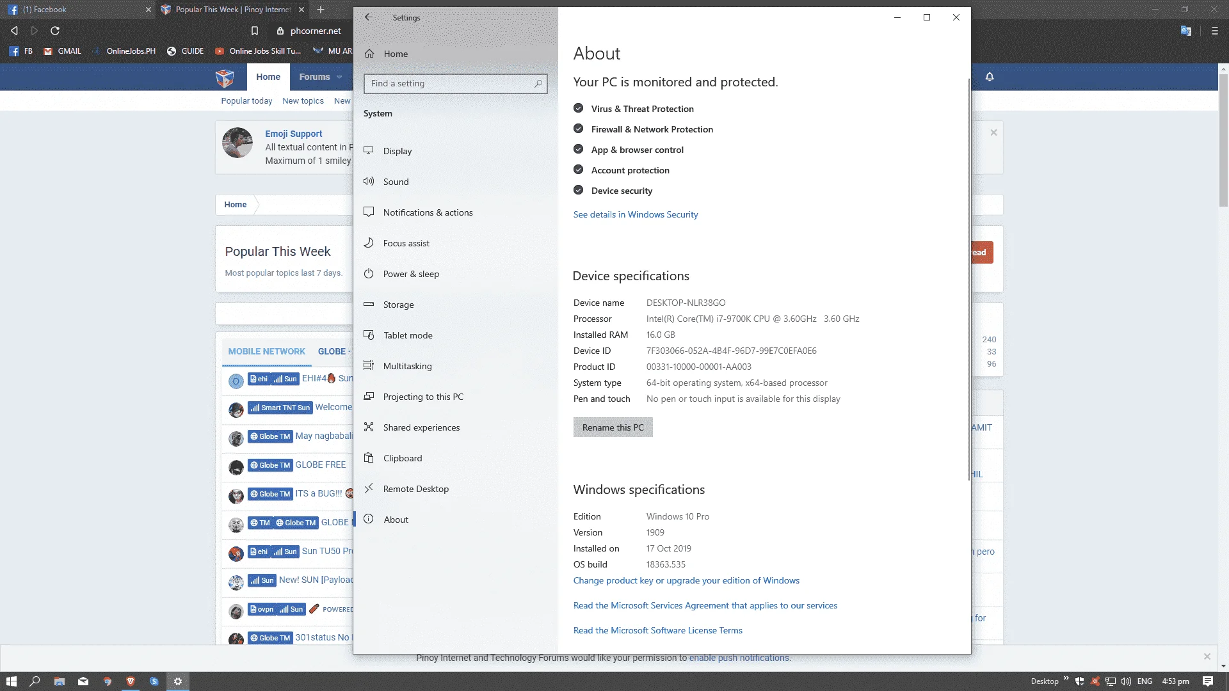Open Storage settings

tap(398, 305)
